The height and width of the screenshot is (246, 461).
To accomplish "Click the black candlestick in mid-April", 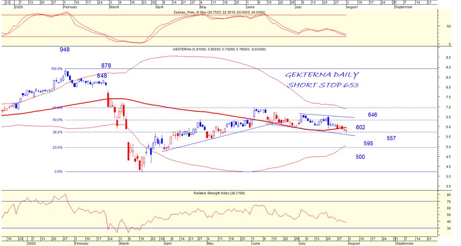I will click(188, 134).
